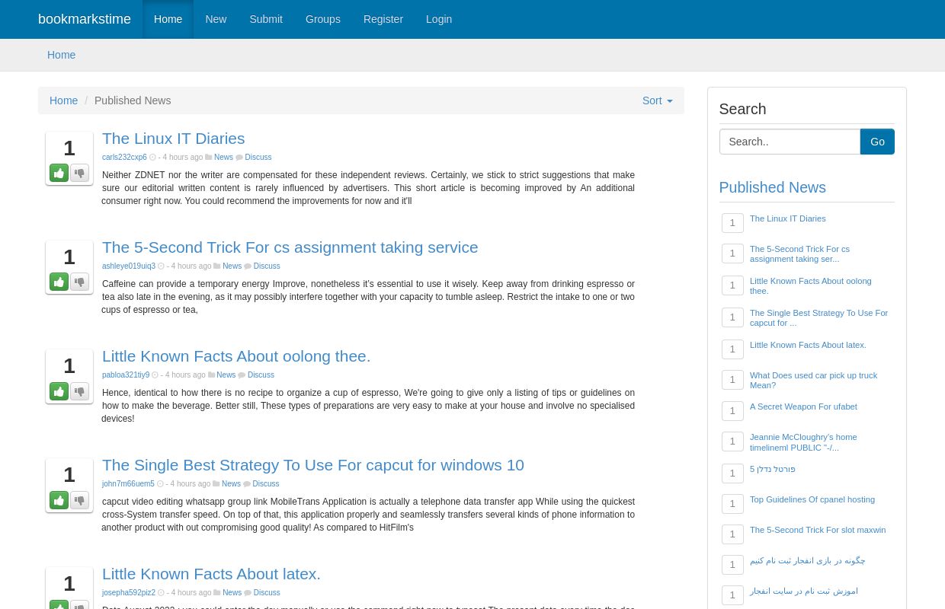Upvote "Little Known Facts About latex."

coord(59,606)
